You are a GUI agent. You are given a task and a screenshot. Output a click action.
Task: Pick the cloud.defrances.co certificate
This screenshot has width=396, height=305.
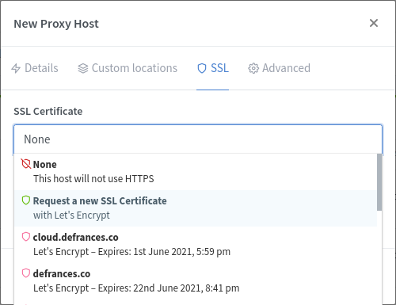tap(196, 245)
